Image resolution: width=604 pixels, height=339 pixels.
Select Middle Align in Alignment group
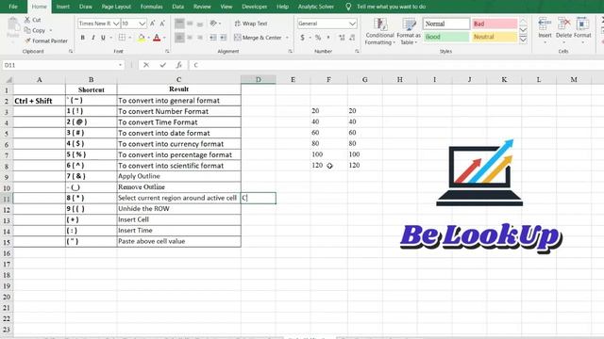tap(190, 24)
